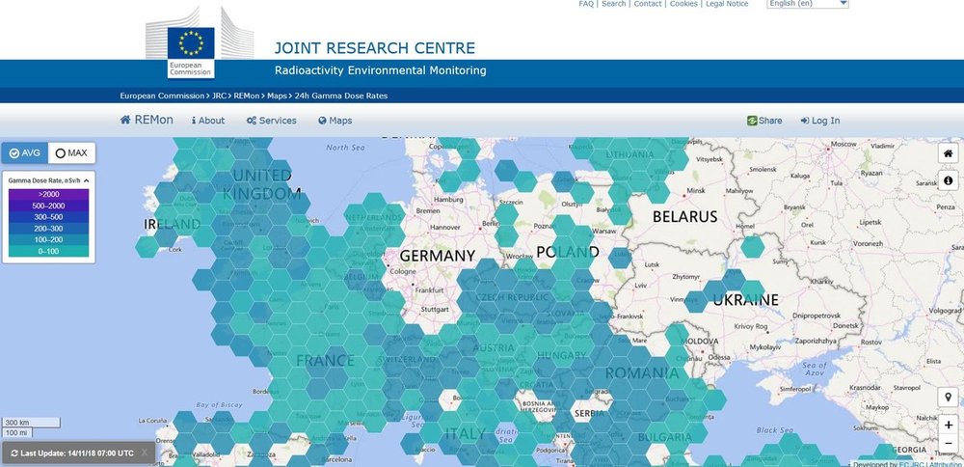This screenshot has width=964, height=467.
Task: Click JRC in the breadcrumb trail
Action: pos(219,96)
